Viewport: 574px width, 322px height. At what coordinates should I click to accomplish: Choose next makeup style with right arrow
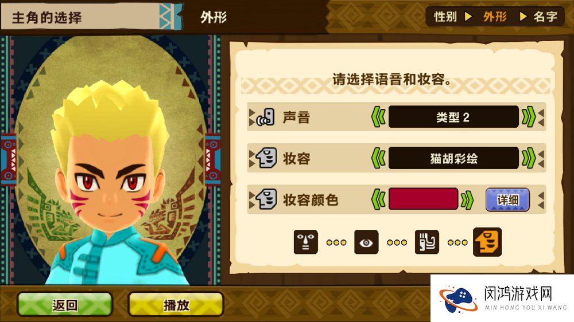529,158
